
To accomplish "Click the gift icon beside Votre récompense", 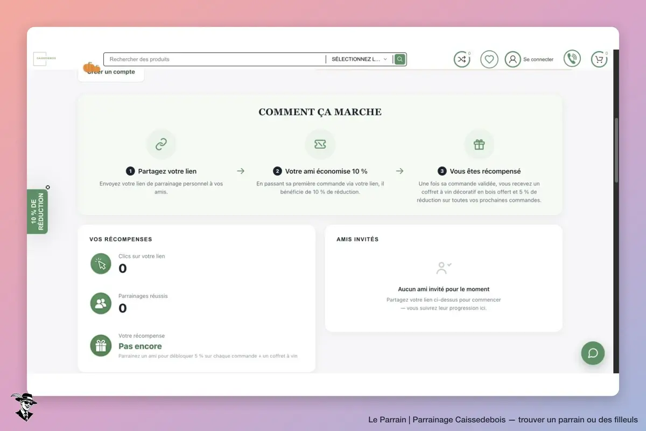I will [x=101, y=346].
